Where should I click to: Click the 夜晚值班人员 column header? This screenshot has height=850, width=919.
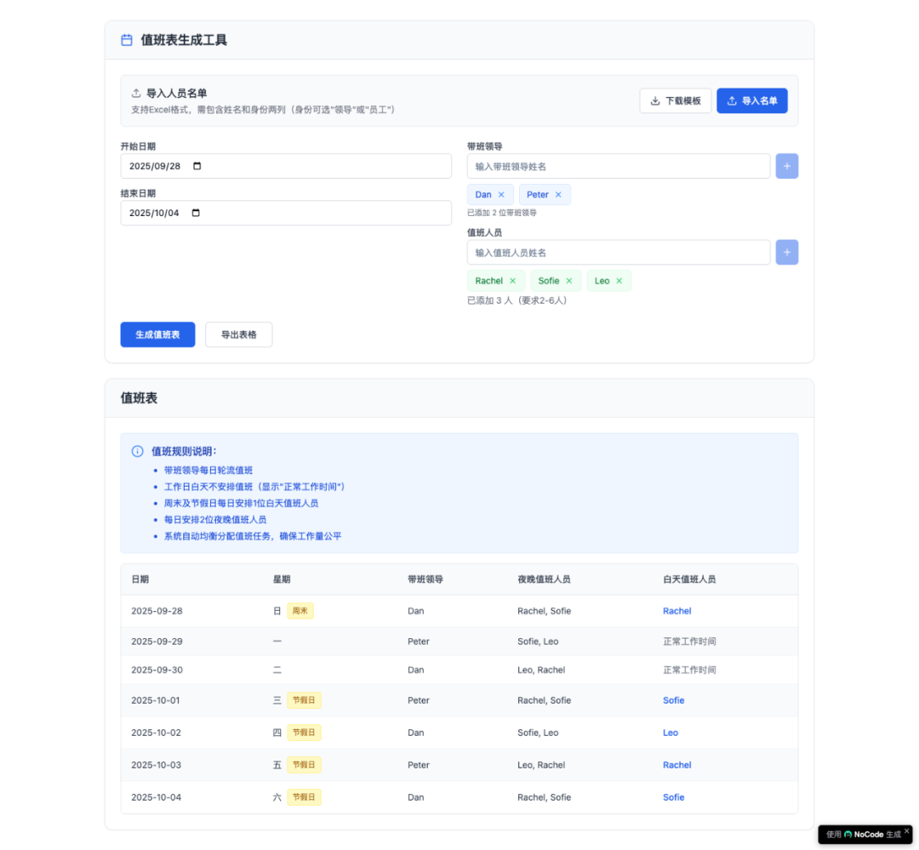click(544, 579)
